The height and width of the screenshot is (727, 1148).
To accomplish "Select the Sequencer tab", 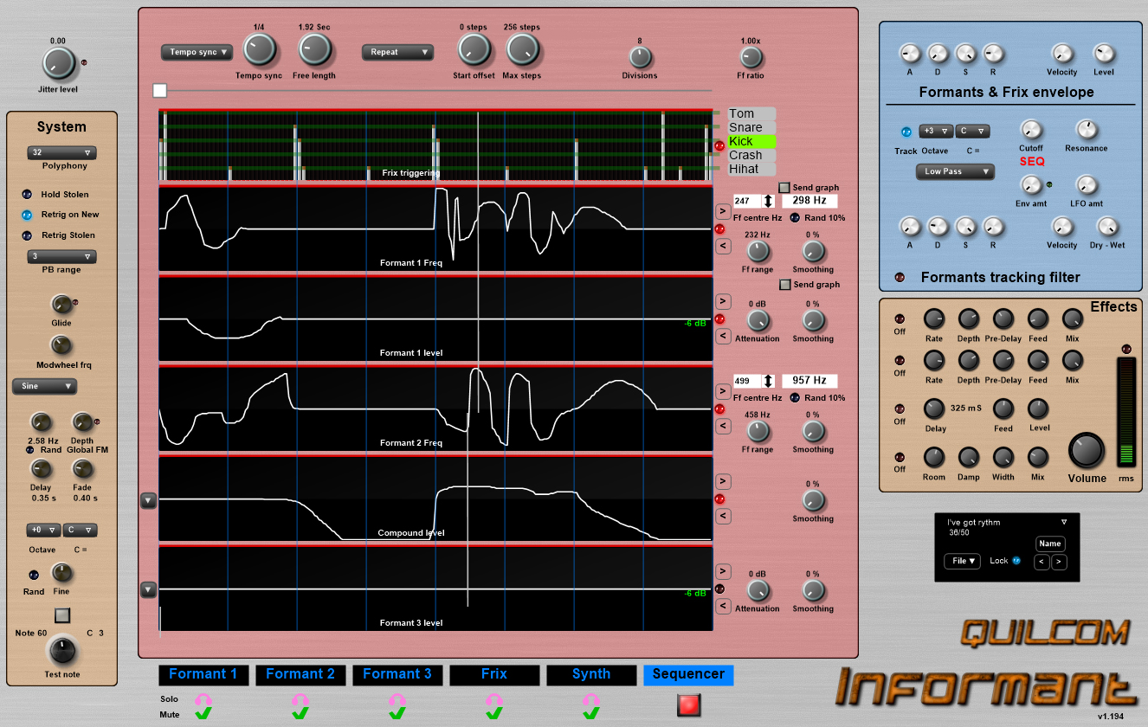I will point(688,674).
